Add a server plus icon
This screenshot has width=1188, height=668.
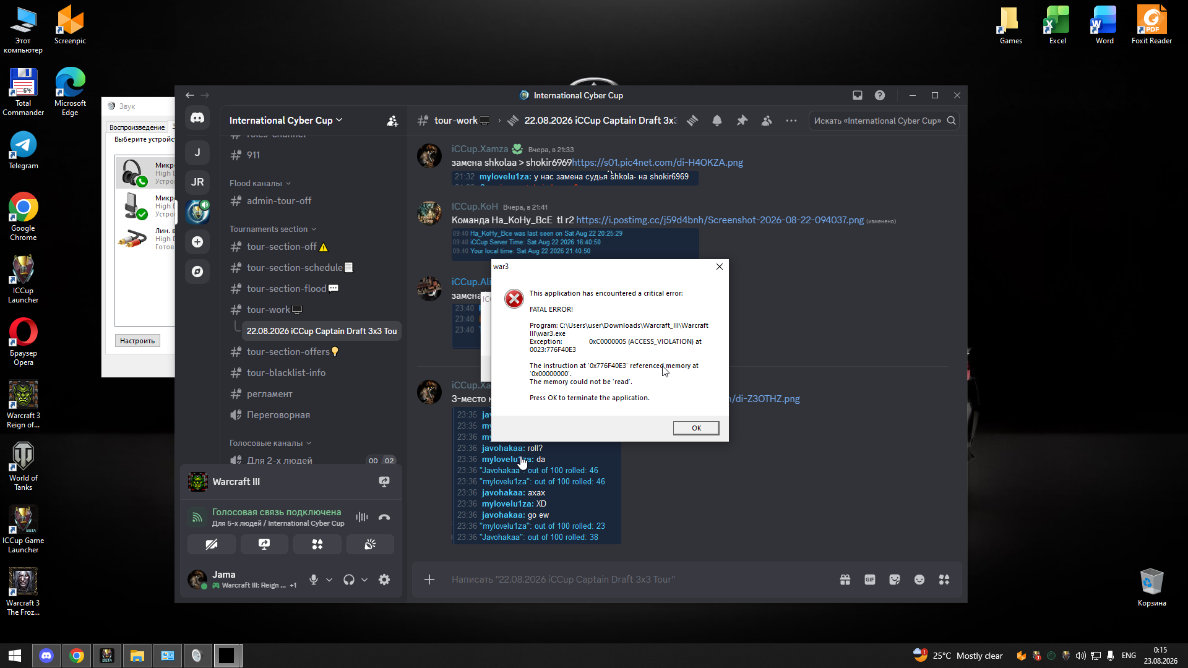pos(197,242)
